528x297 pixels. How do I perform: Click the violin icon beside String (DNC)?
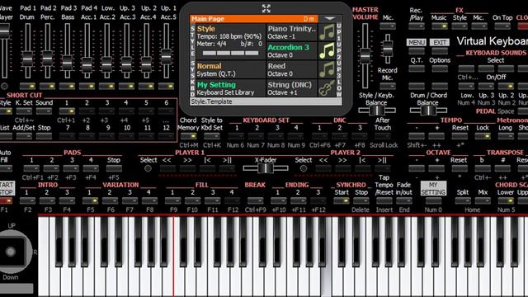point(327,88)
